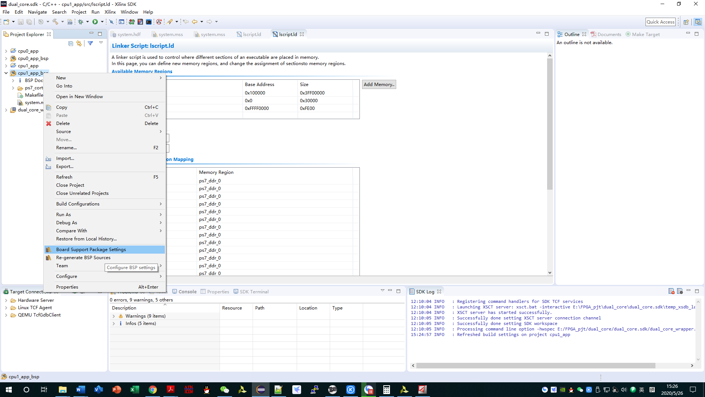
Task: Click the Back navigation arrow in toolbar
Action: tap(194, 22)
